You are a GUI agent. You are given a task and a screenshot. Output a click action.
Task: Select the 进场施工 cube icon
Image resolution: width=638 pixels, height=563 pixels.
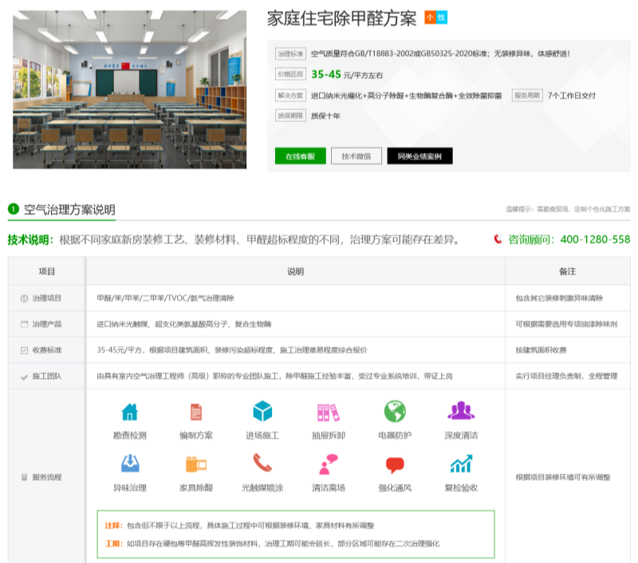tap(262, 411)
